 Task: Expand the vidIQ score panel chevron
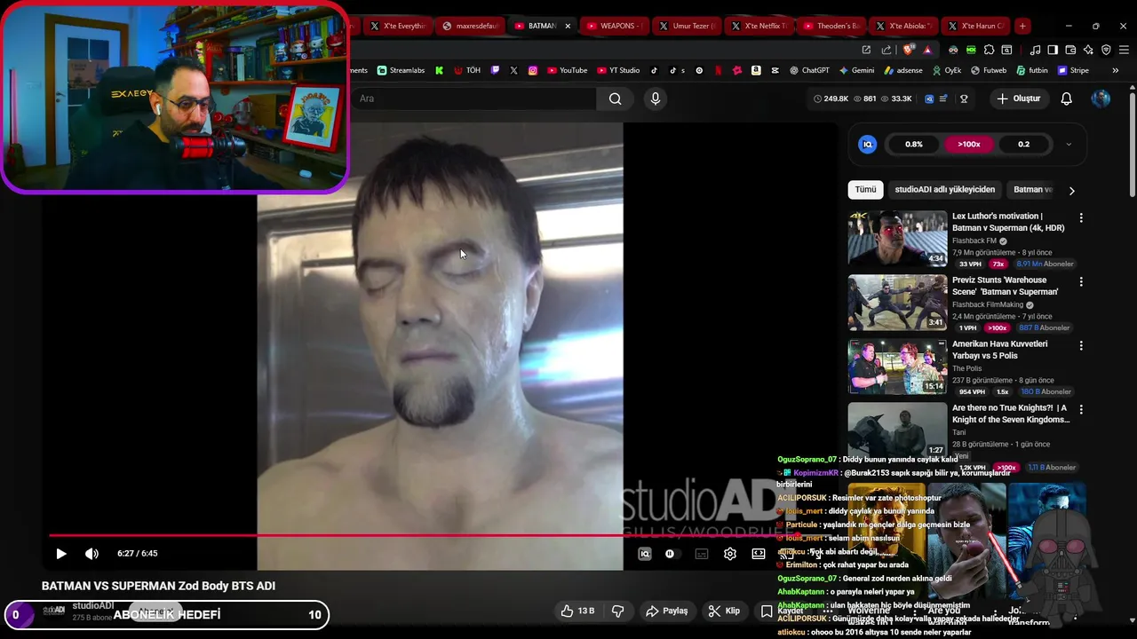pos(1069,144)
